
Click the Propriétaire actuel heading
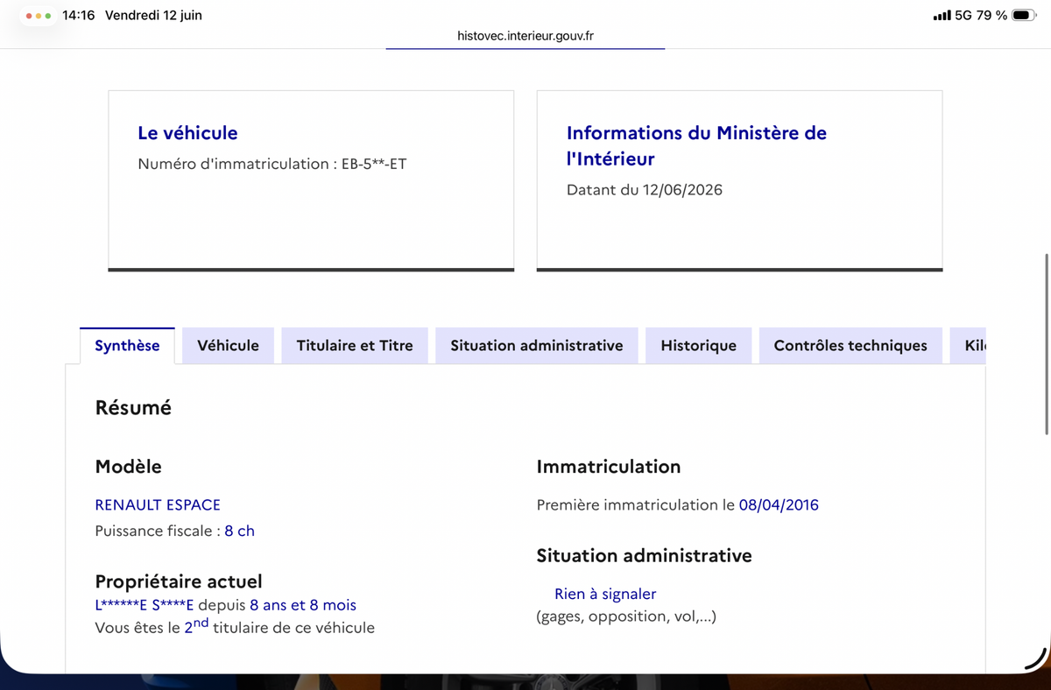coord(179,581)
